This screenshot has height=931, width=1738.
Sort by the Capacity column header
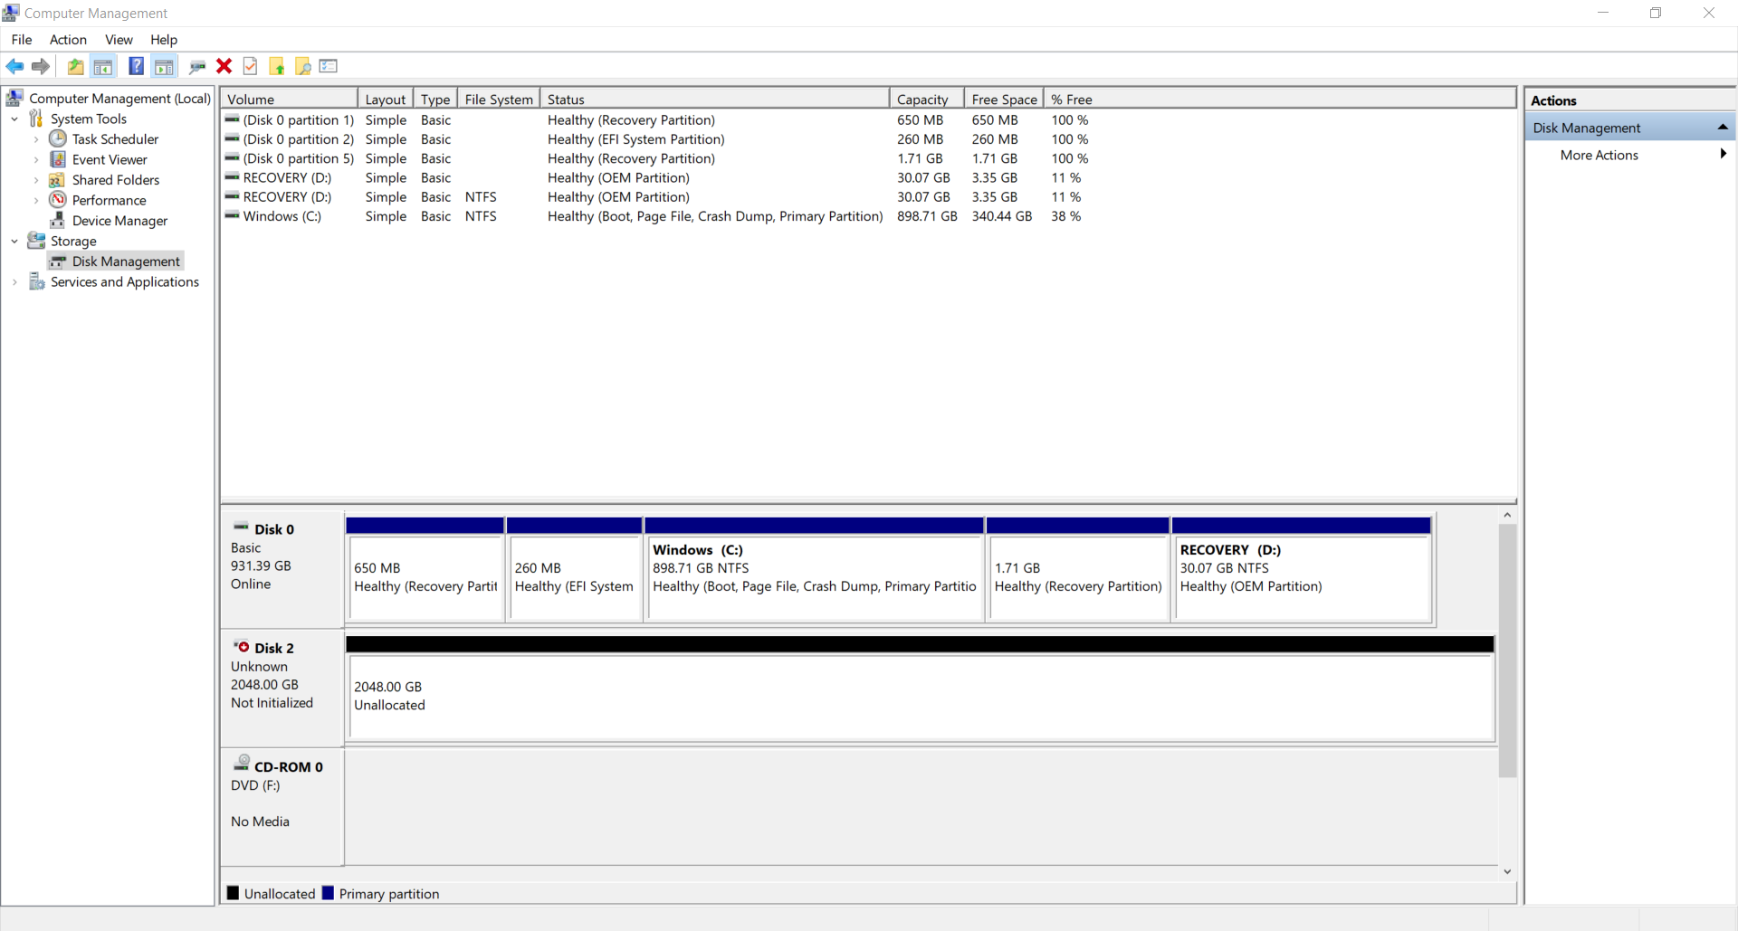pyautogui.click(x=927, y=99)
